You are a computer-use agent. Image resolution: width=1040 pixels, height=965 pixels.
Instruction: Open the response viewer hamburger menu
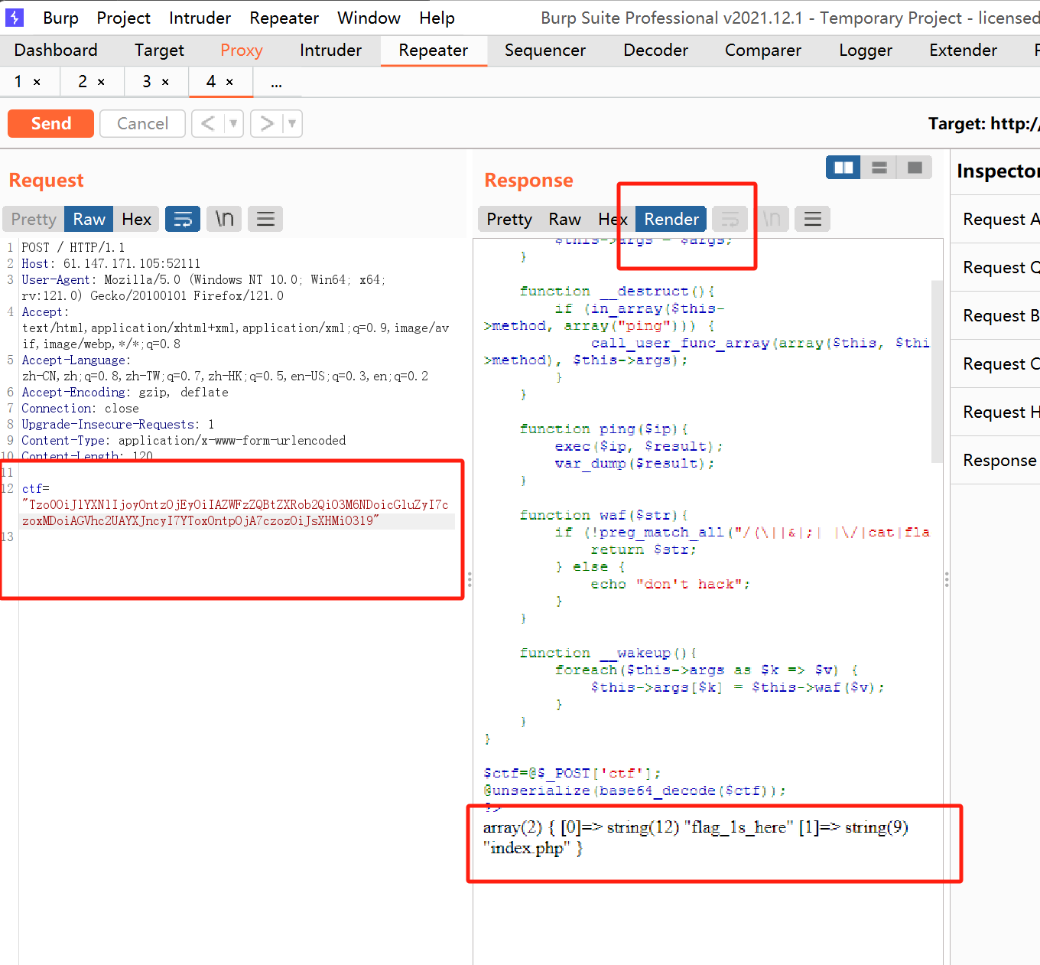click(x=813, y=220)
